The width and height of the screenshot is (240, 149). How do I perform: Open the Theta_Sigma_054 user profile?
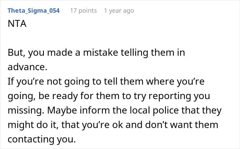coord(34,11)
